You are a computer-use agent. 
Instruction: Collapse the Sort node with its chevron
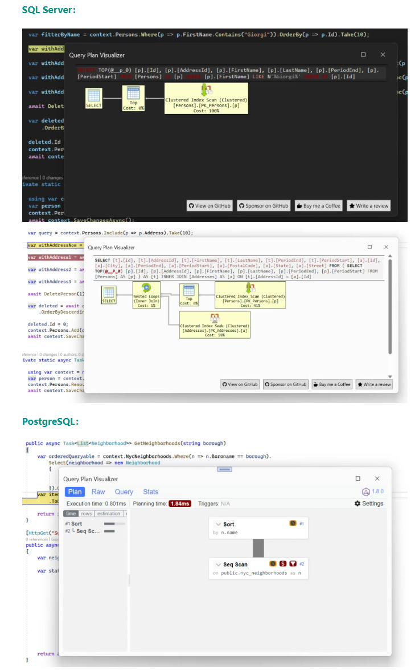point(219,524)
